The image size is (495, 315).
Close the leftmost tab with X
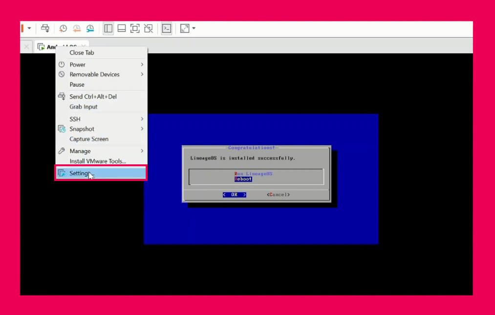click(26, 47)
